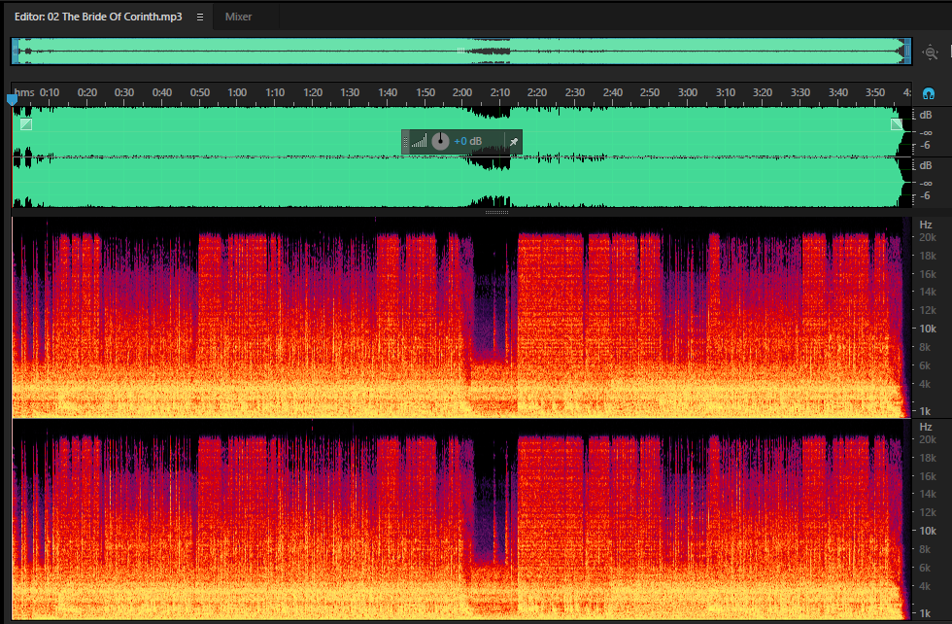The image size is (952, 624).
Task: Click the blue playhead marker at timeline start
Action: point(12,99)
